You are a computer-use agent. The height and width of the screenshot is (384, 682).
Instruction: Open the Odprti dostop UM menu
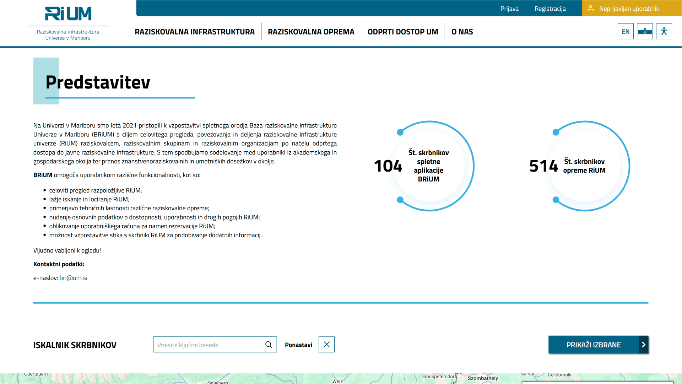(x=402, y=32)
